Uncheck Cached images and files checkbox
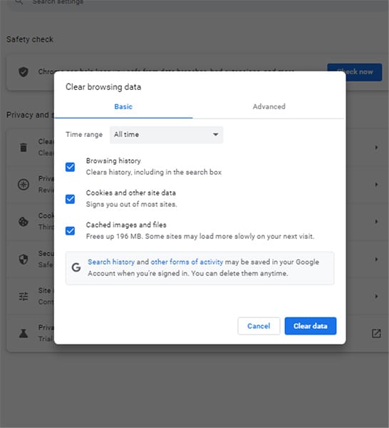Image resolution: width=389 pixels, height=428 pixels. point(70,231)
